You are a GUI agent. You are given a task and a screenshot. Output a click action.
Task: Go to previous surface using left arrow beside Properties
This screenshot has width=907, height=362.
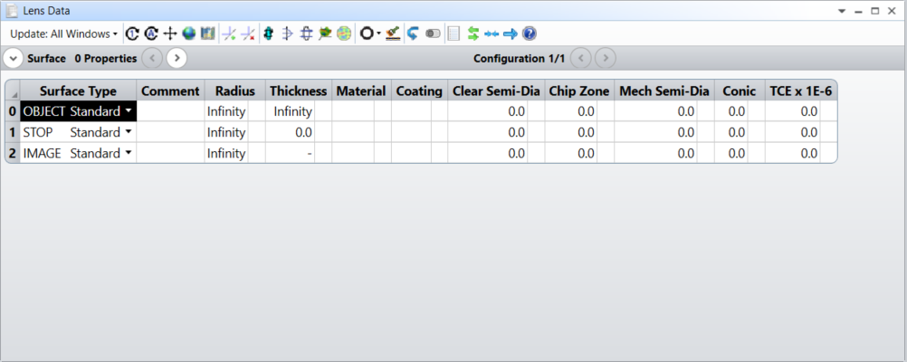coord(152,59)
